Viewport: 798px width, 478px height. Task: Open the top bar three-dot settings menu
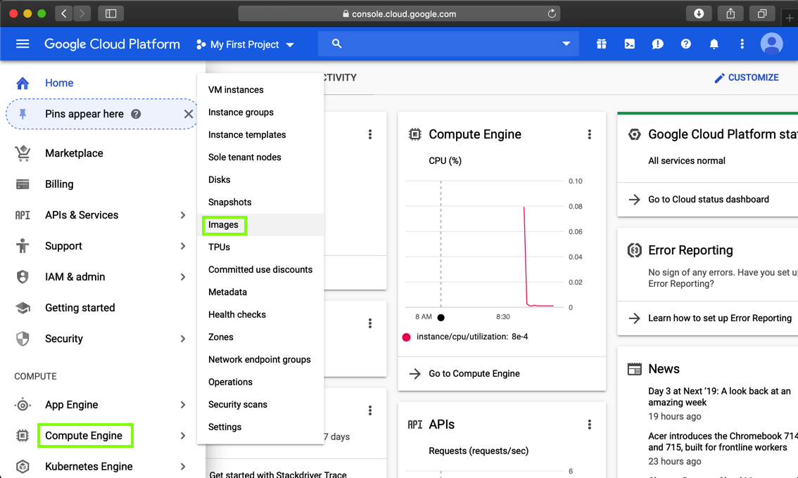(742, 44)
